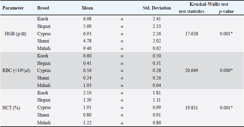Image resolution: width=244 pixels, height=127 pixels.
Task: Select the Parameter column header
Action: [x=13, y=8]
